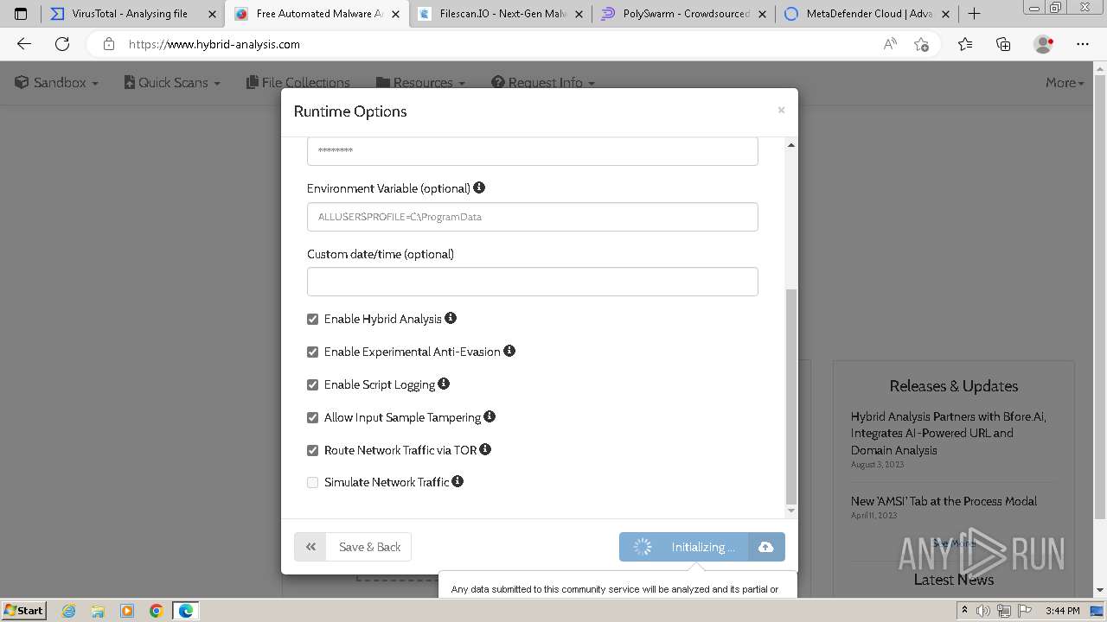The width and height of the screenshot is (1107, 622).
Task: Click the info icon beside Environment Variable
Action: (479, 187)
